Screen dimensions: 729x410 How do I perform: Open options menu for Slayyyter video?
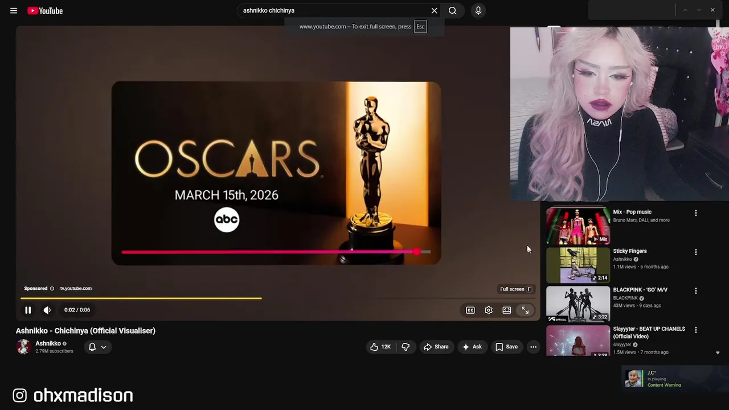[695, 329]
